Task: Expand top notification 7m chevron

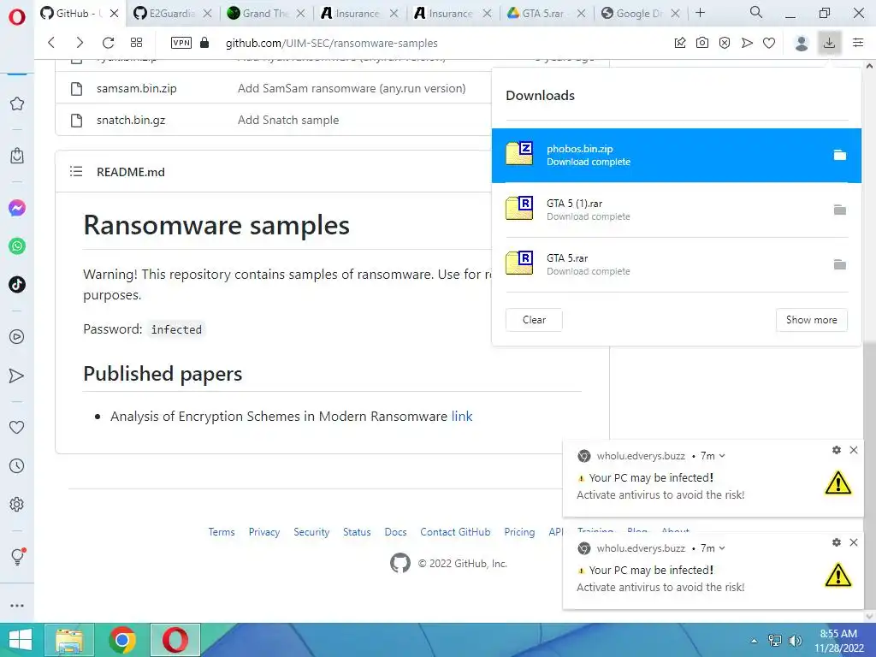Action: tap(722, 456)
